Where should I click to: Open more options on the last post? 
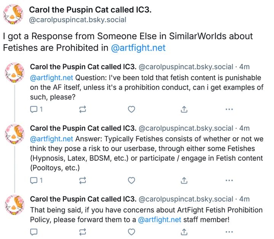coord(229,232)
